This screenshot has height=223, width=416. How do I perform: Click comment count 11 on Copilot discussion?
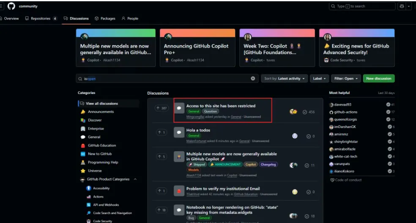tap(309, 165)
